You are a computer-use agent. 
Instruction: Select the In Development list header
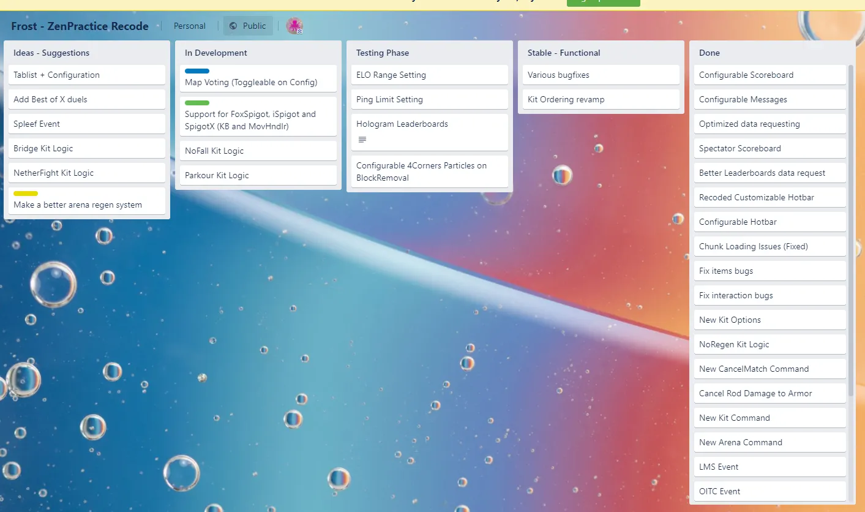[216, 53]
